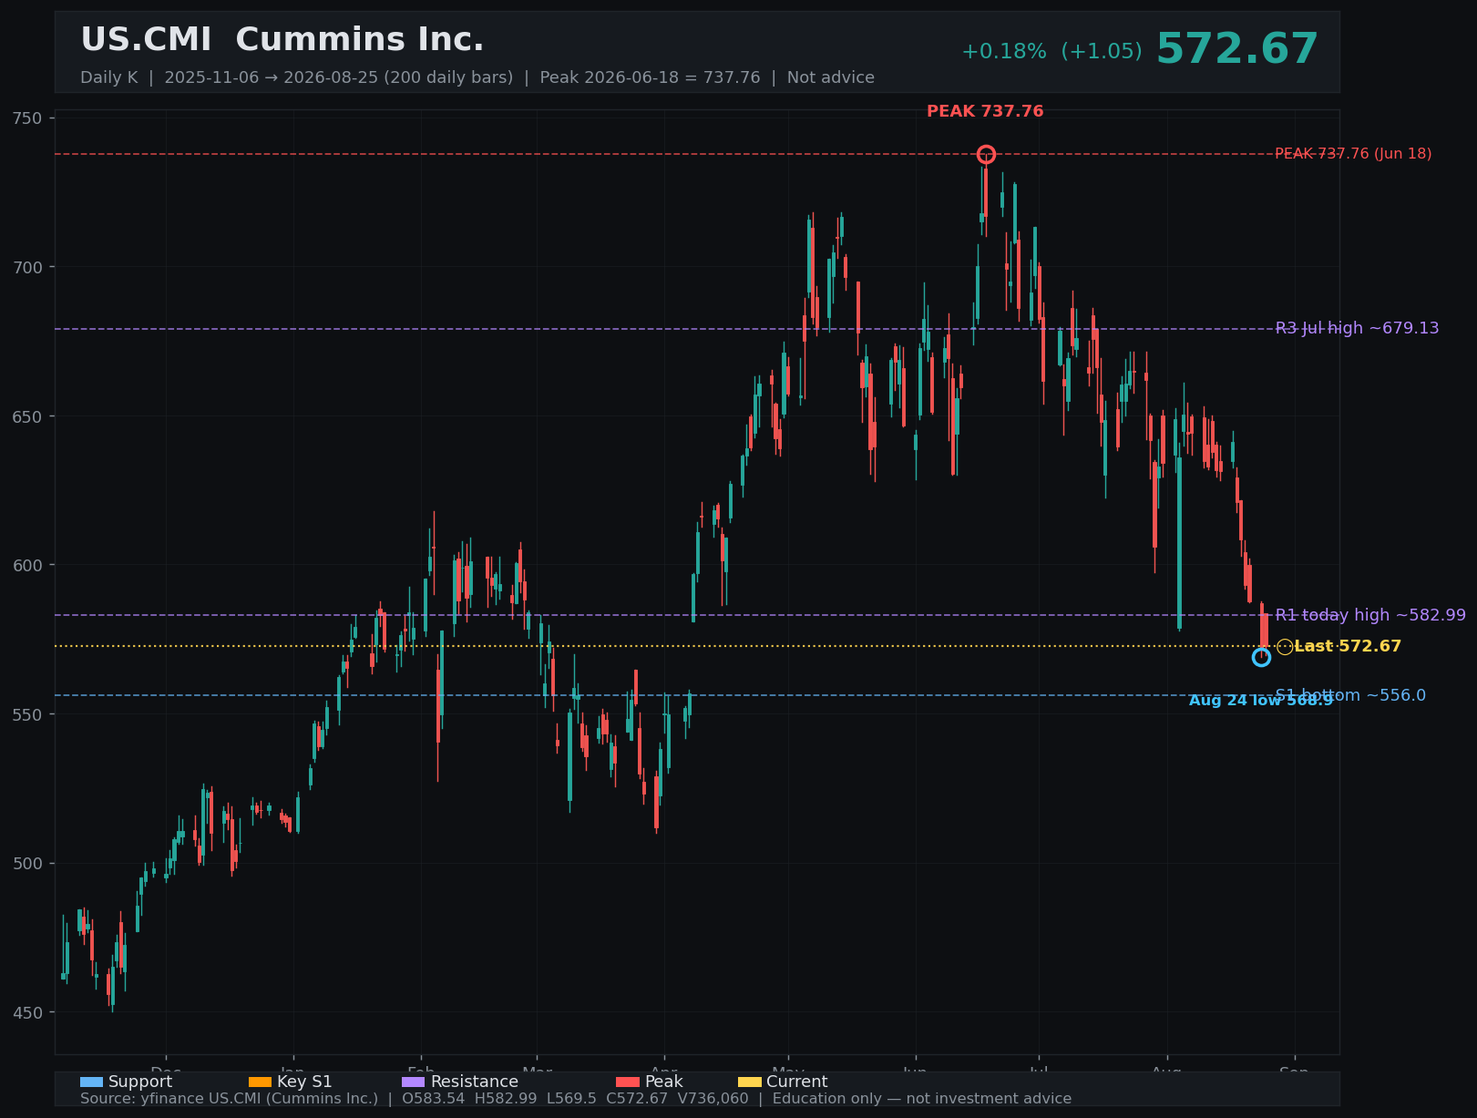Click the 550 y-axis tick label
1477x1118 pixels.
pos(27,714)
